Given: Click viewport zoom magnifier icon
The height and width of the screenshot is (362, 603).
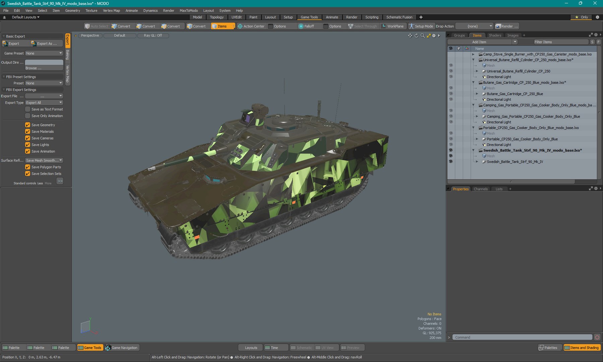Looking at the screenshot, I should (x=423, y=36).
